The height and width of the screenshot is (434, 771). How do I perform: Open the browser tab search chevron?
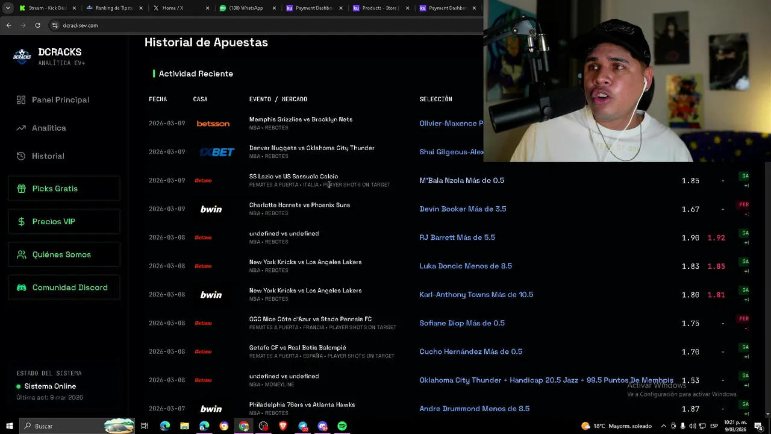(x=8, y=8)
